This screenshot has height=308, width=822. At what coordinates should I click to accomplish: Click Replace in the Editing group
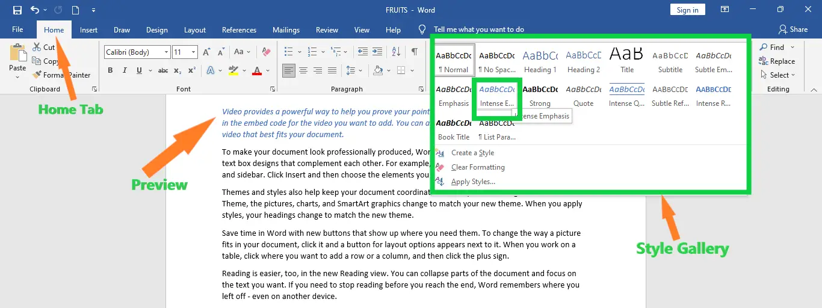pos(777,61)
